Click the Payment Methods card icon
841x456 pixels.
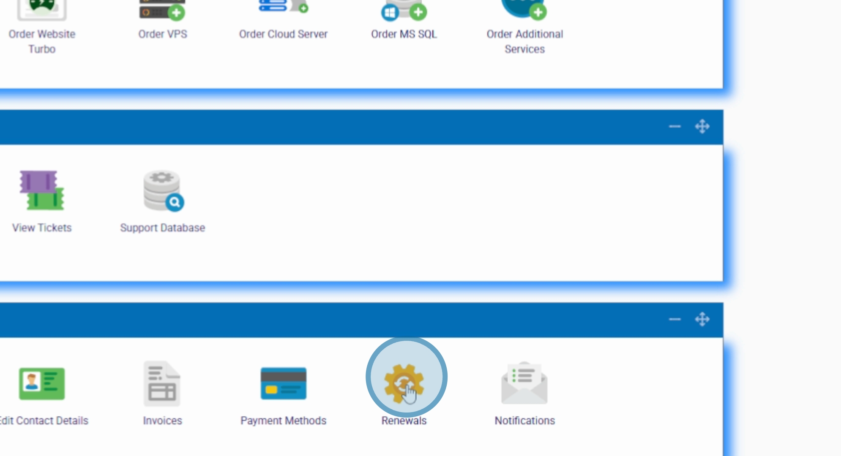(x=283, y=383)
